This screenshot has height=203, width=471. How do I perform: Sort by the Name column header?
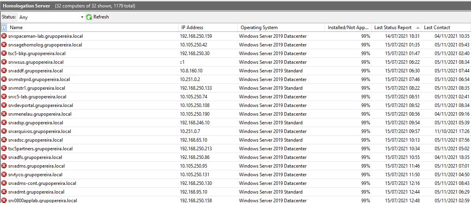pos(93,28)
